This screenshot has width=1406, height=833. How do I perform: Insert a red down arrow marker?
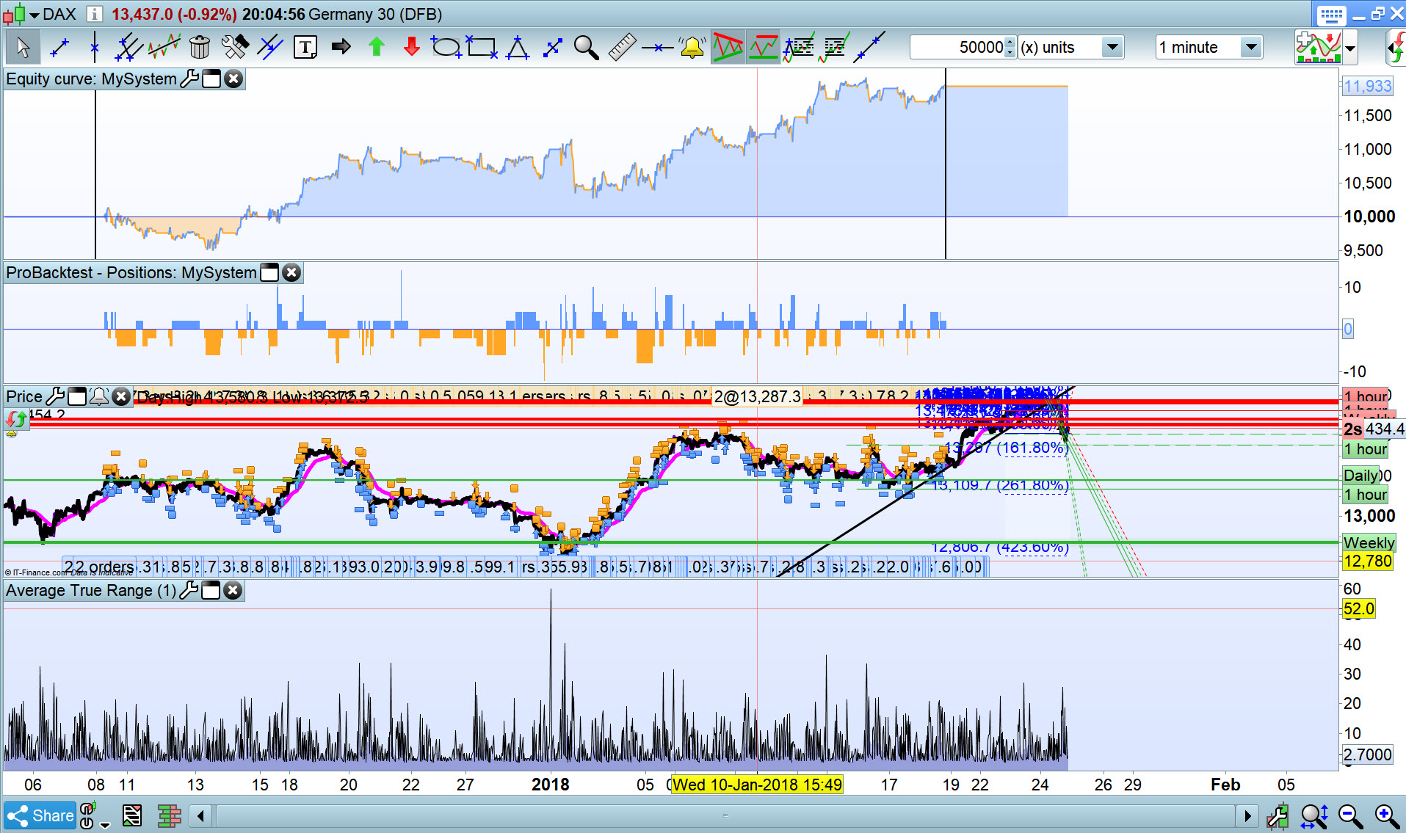tap(411, 48)
